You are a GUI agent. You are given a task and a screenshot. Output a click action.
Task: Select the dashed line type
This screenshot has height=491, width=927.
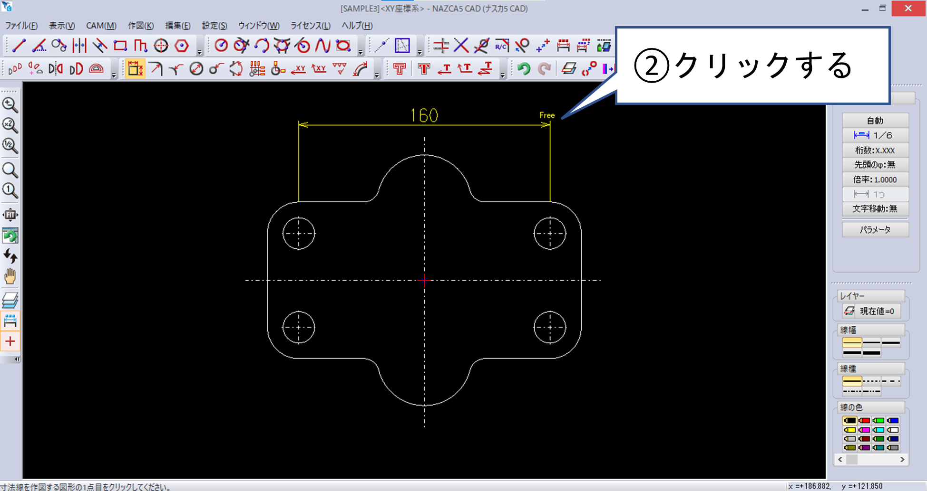tap(891, 381)
